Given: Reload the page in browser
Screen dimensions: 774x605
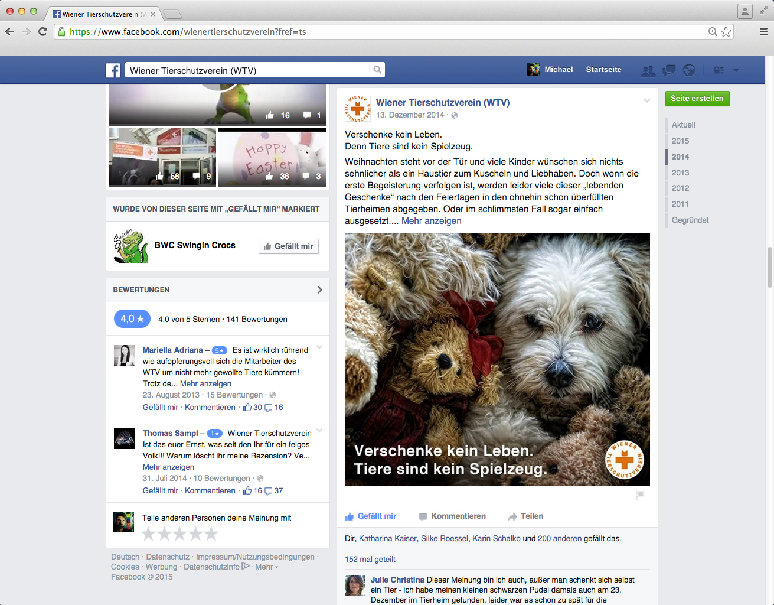Looking at the screenshot, I should [43, 32].
